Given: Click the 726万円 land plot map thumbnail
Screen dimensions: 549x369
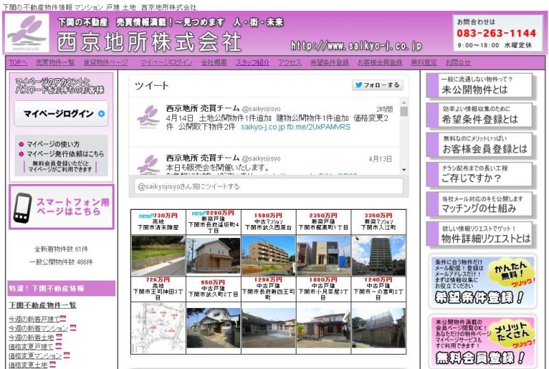Looking at the screenshot, I should [158, 326].
